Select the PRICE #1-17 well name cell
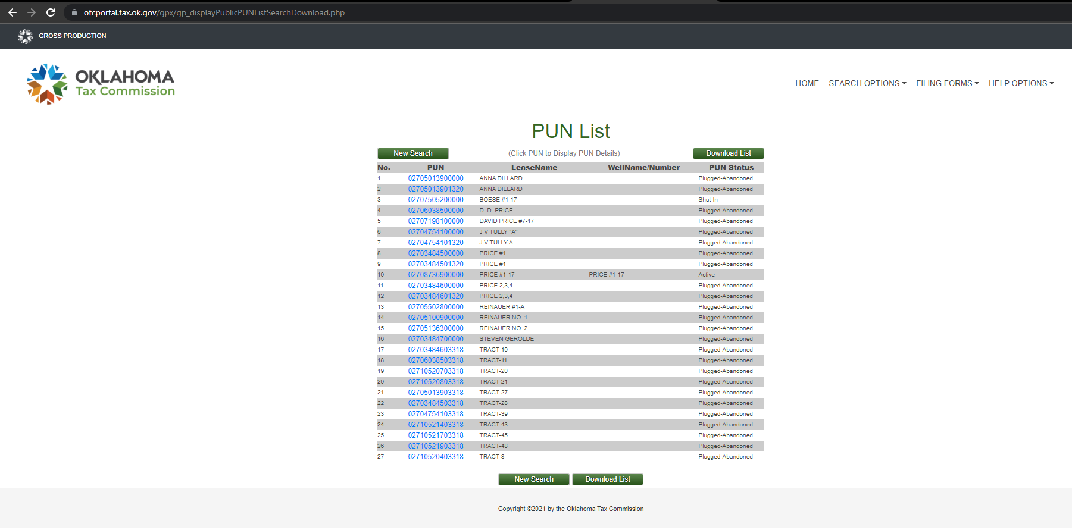 [x=607, y=275]
